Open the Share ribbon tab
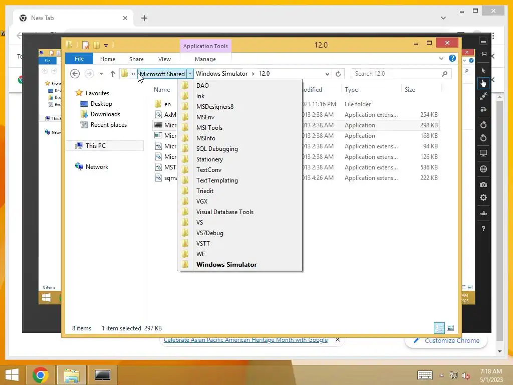 pyautogui.click(x=136, y=59)
